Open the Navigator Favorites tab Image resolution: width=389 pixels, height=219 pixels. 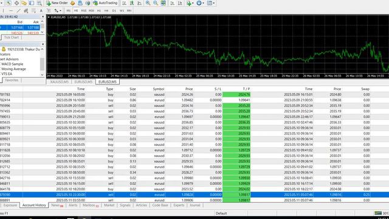coord(12,80)
